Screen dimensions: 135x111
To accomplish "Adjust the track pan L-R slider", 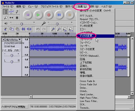I will (x=12, y=62).
